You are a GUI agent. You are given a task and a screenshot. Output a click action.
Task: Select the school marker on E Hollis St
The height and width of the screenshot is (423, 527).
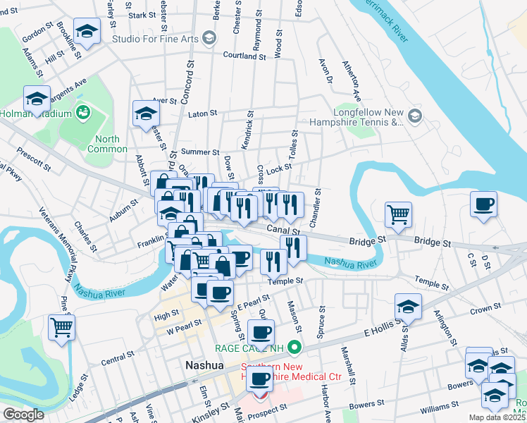tap(408, 307)
